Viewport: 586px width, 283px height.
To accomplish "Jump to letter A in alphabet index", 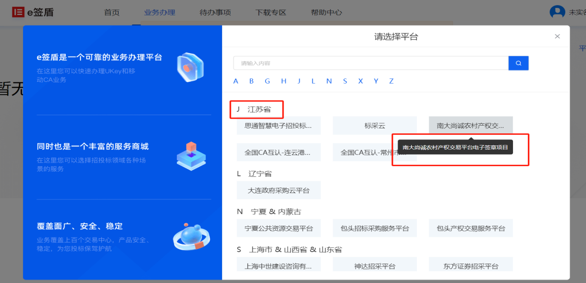I will point(236,81).
